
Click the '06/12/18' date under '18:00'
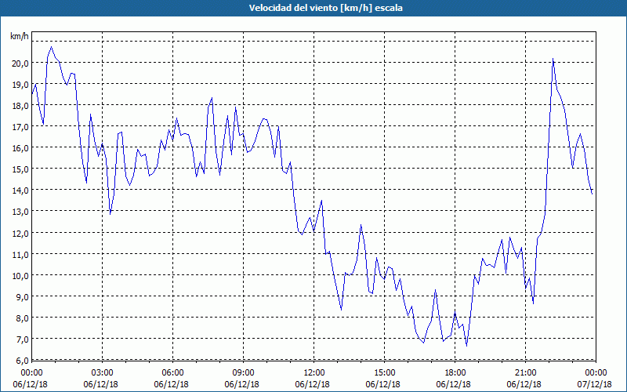click(x=454, y=384)
